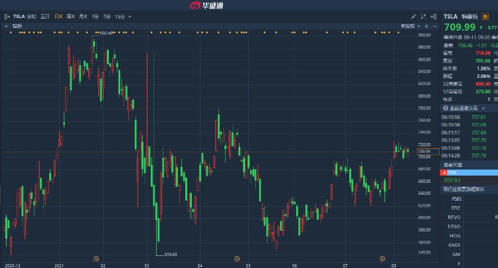Click the amplitude value 2.06%
Viewport: 498px width, 268px height.
click(483, 76)
